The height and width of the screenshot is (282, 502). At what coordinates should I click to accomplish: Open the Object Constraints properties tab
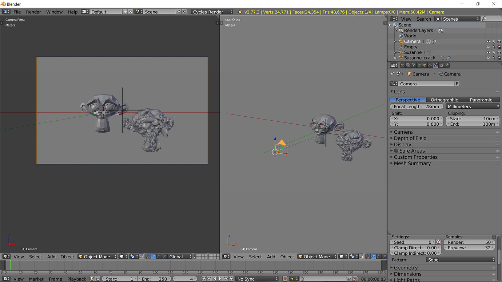click(x=430, y=65)
